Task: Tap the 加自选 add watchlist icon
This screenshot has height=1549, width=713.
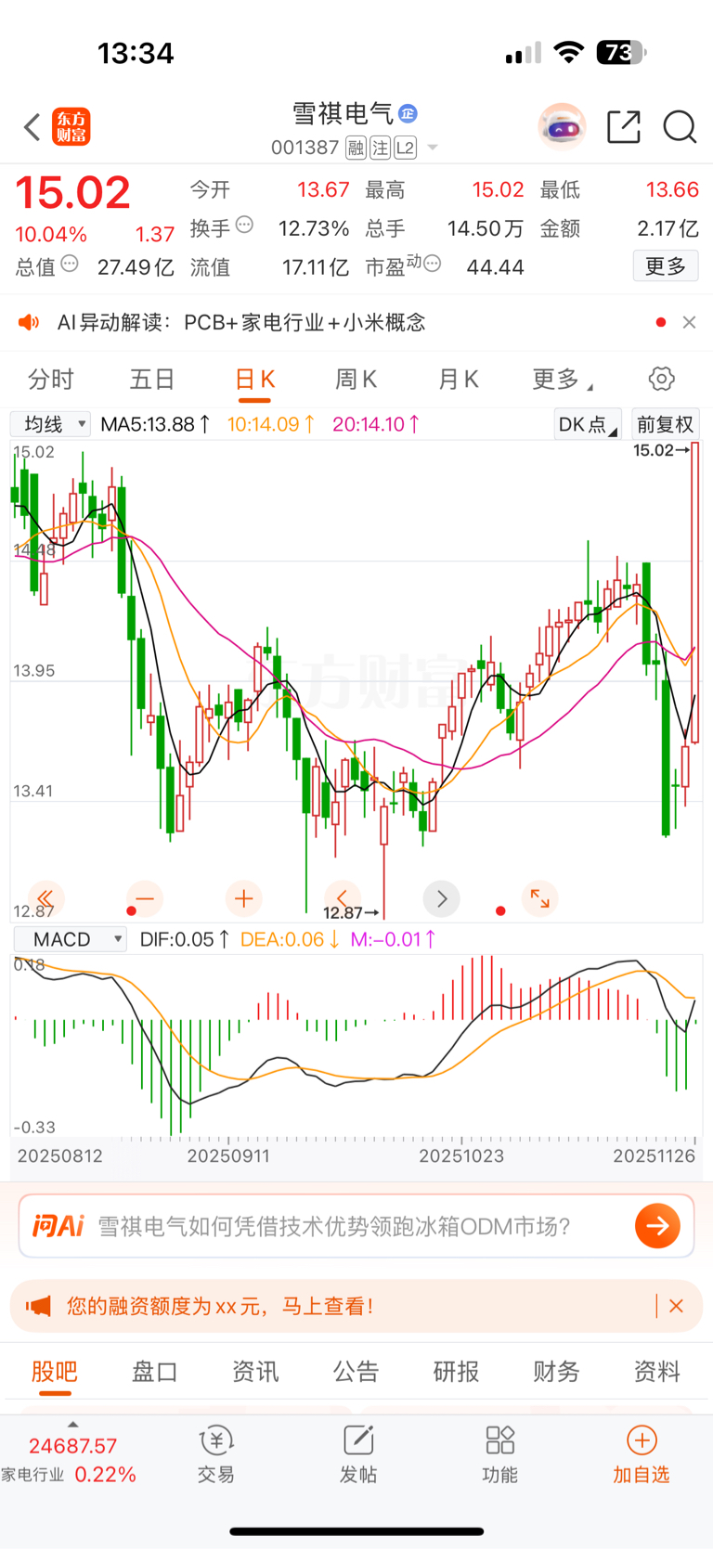Action: 642,1454
